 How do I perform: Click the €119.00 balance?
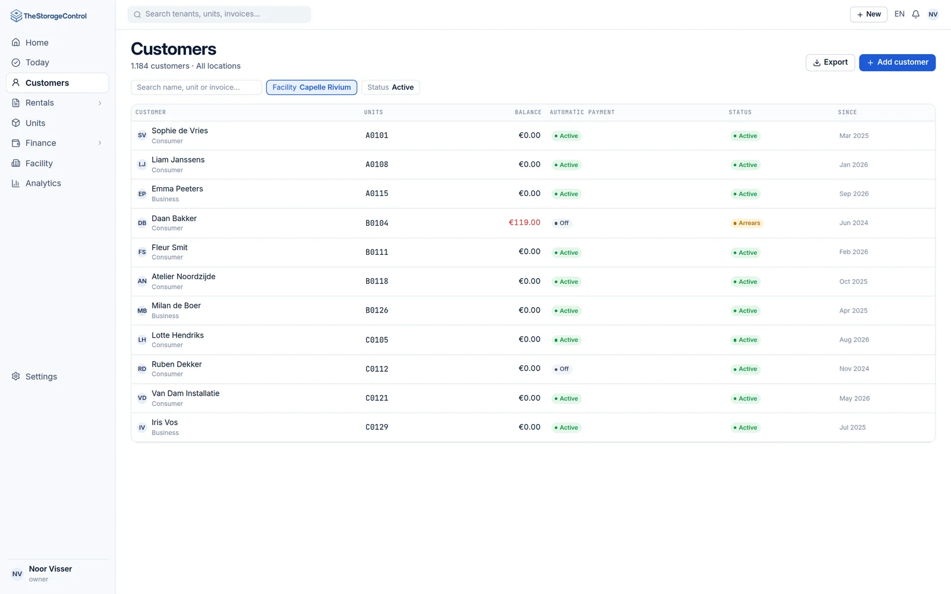[x=524, y=223]
